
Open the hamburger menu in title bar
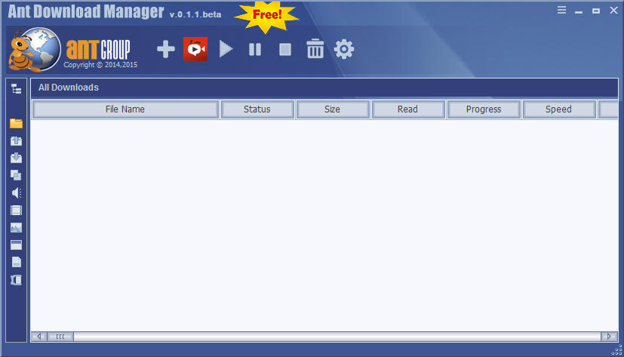(x=561, y=11)
